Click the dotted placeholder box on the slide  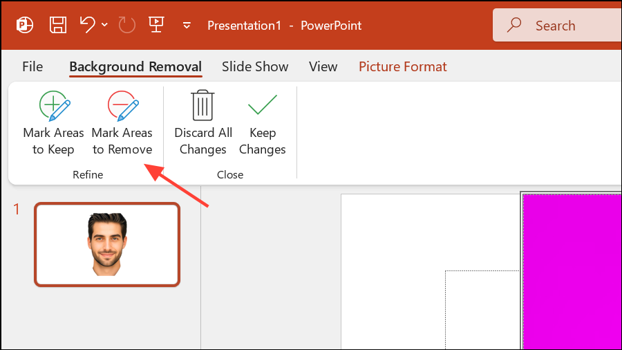(482, 309)
